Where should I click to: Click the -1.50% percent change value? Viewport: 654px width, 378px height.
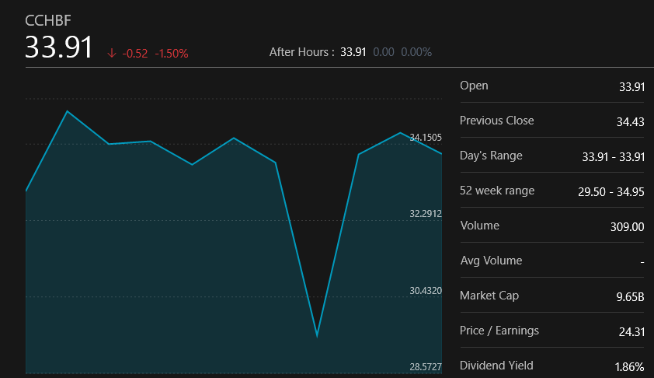[x=172, y=54]
